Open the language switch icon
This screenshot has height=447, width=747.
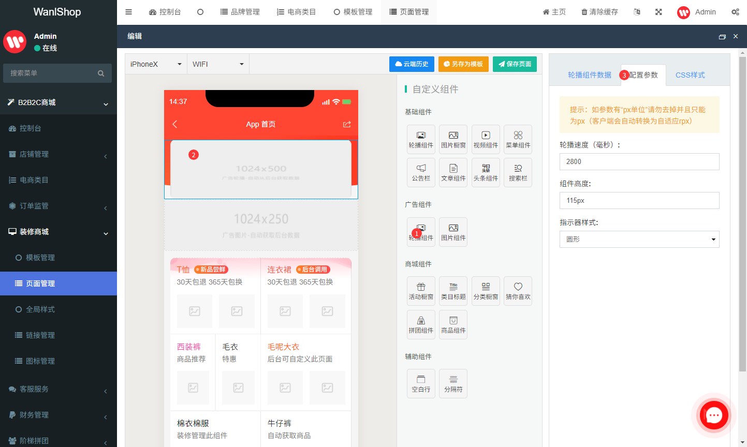tap(637, 12)
